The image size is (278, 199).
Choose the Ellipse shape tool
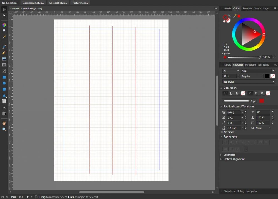pyautogui.click(x=4, y=83)
